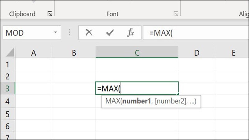The width and height of the screenshot is (249, 140).
Task: Select row 6 header
Action: pyautogui.click(x=7, y=126)
